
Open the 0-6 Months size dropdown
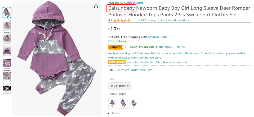point(120,86)
